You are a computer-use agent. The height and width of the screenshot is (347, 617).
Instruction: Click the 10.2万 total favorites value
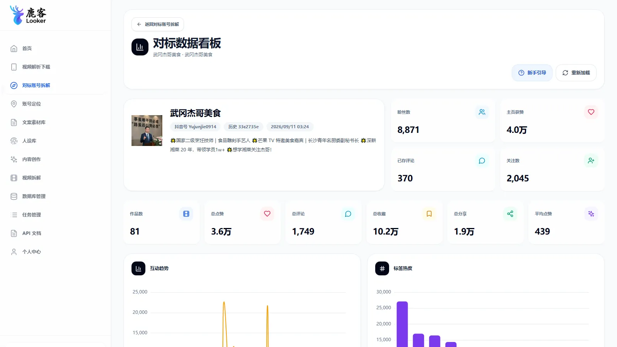pos(386,232)
